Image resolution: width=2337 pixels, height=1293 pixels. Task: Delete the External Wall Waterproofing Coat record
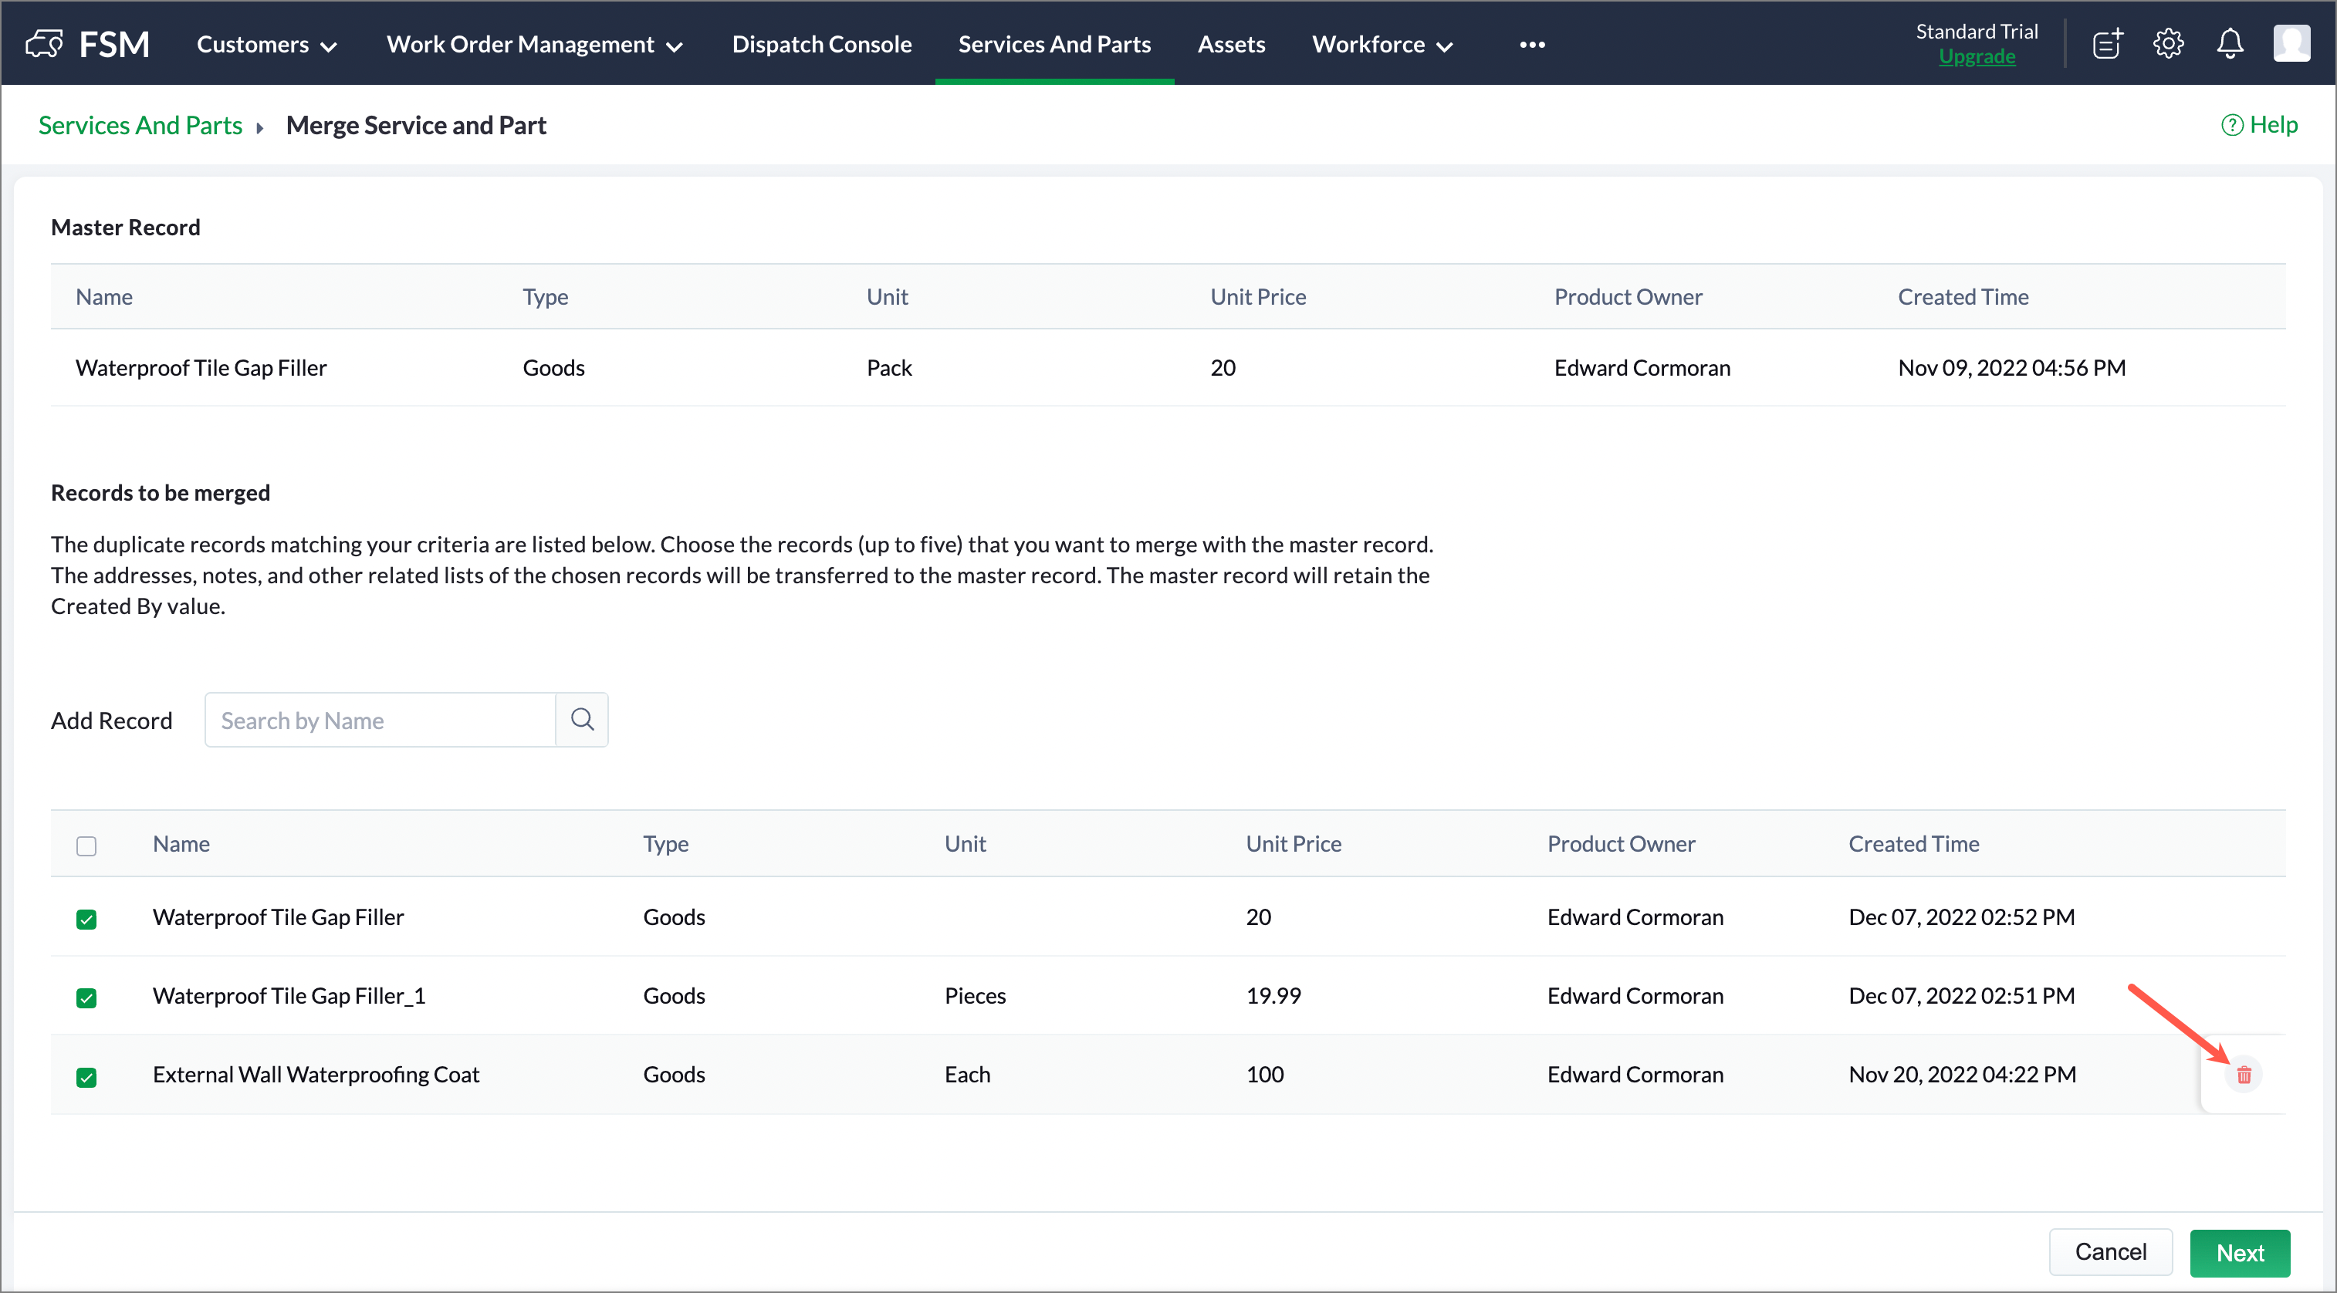(2244, 1075)
